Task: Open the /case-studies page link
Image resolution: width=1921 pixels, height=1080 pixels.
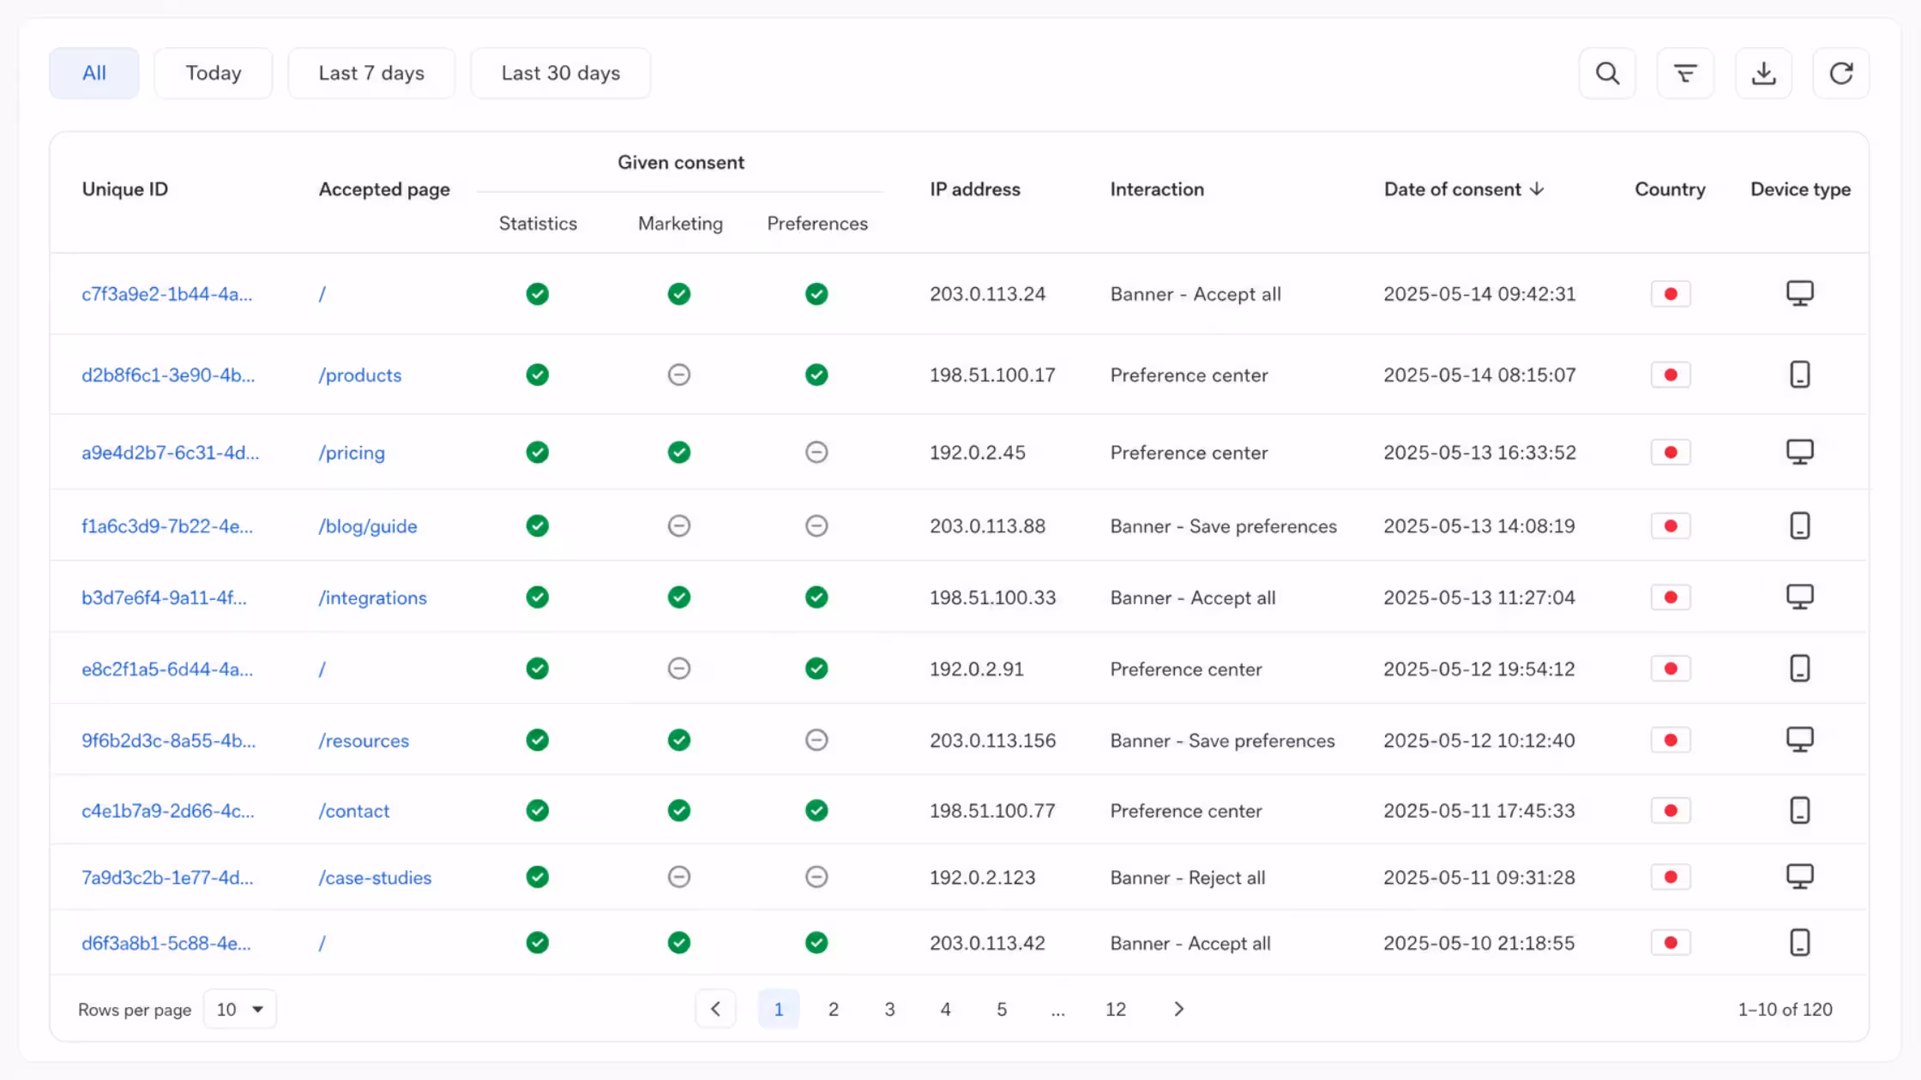Action: [375, 877]
